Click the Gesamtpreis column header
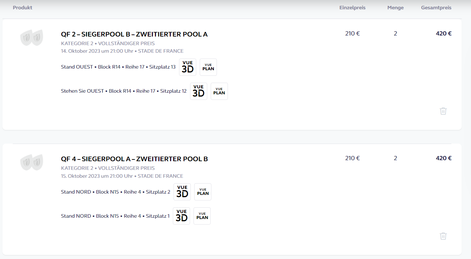Image resolution: width=471 pixels, height=259 pixels. [436, 8]
